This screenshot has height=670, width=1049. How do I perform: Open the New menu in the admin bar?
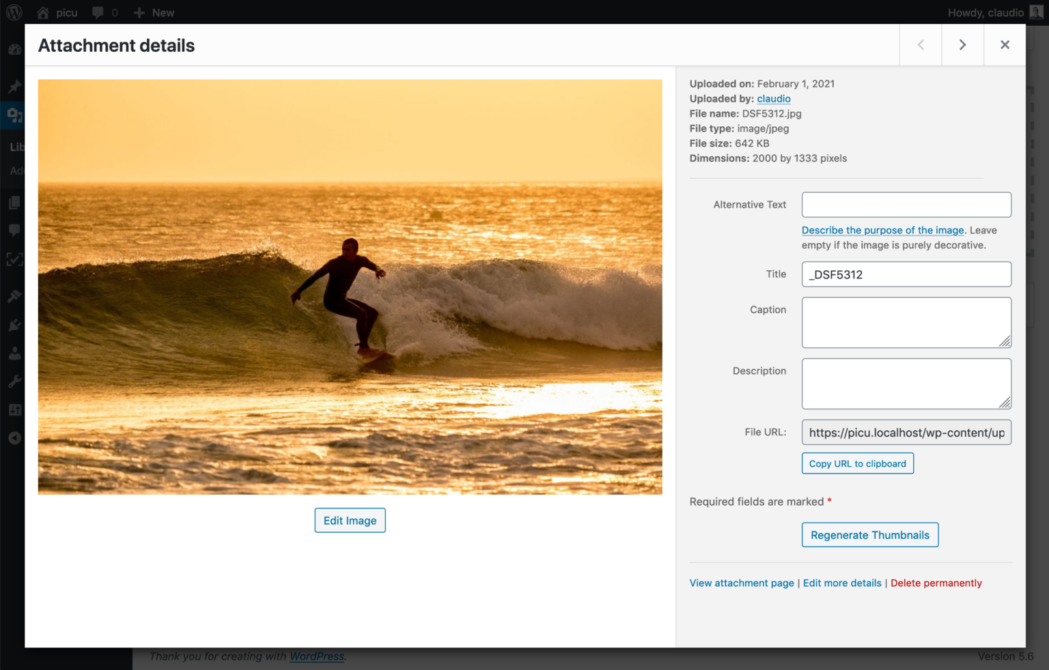(153, 12)
